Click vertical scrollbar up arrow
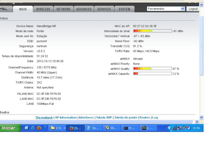 pyautogui.click(x=201, y=5)
